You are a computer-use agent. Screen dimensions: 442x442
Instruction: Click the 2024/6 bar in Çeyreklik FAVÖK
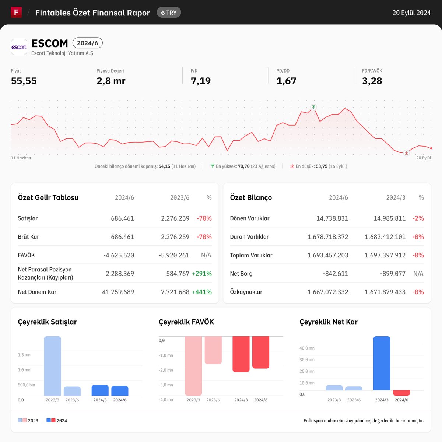click(x=261, y=352)
